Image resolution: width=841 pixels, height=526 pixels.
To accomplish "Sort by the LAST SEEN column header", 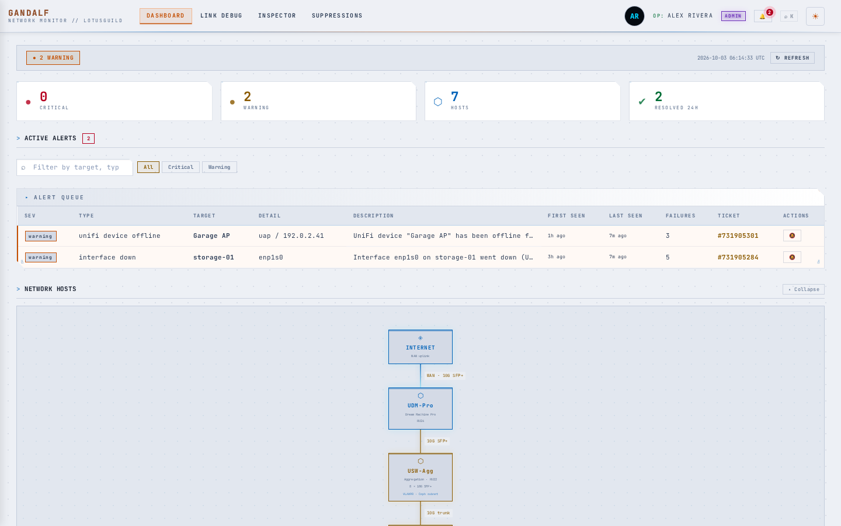I will coord(625,216).
